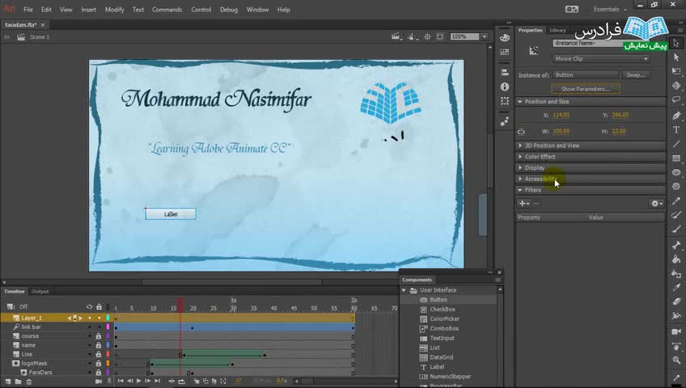Pick the Lasso tool
The width and height of the screenshot is (686, 388).
pyautogui.click(x=676, y=99)
